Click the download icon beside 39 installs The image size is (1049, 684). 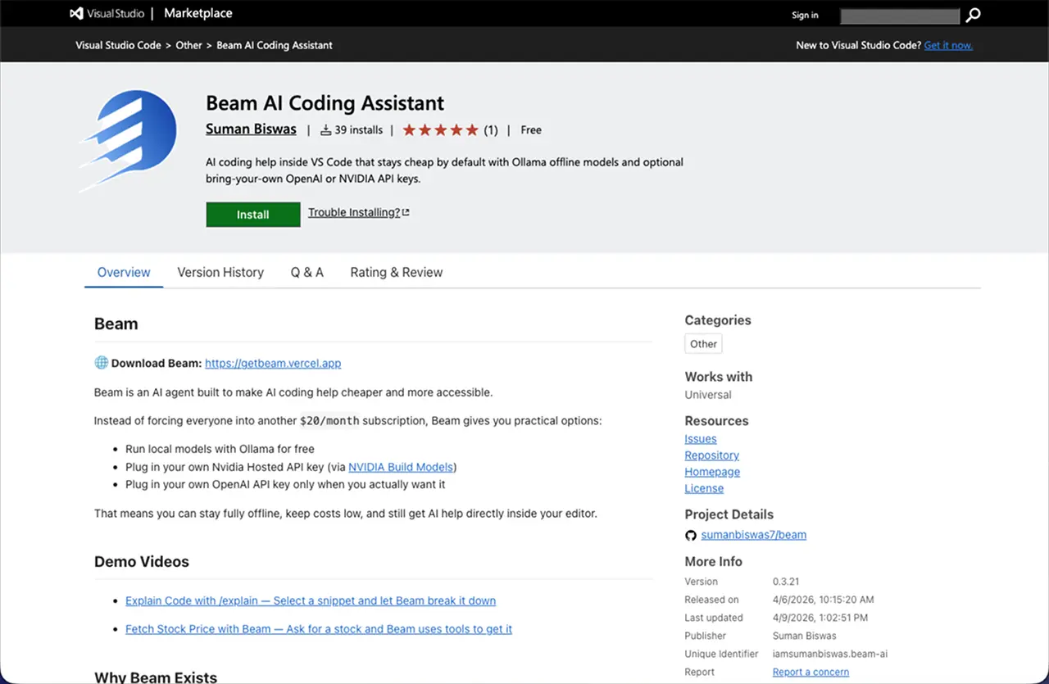pos(325,130)
